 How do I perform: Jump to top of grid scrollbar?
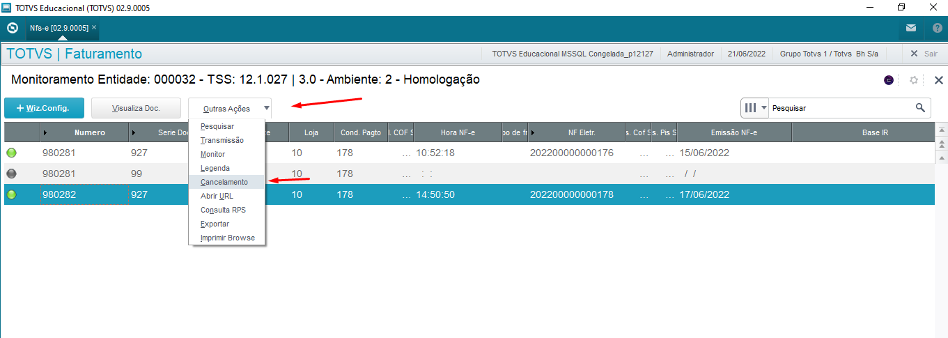(x=941, y=130)
